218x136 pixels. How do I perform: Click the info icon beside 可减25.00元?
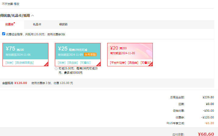point(56,69)
